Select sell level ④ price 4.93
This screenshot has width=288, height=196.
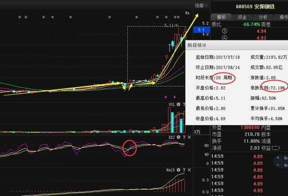pos(261,38)
